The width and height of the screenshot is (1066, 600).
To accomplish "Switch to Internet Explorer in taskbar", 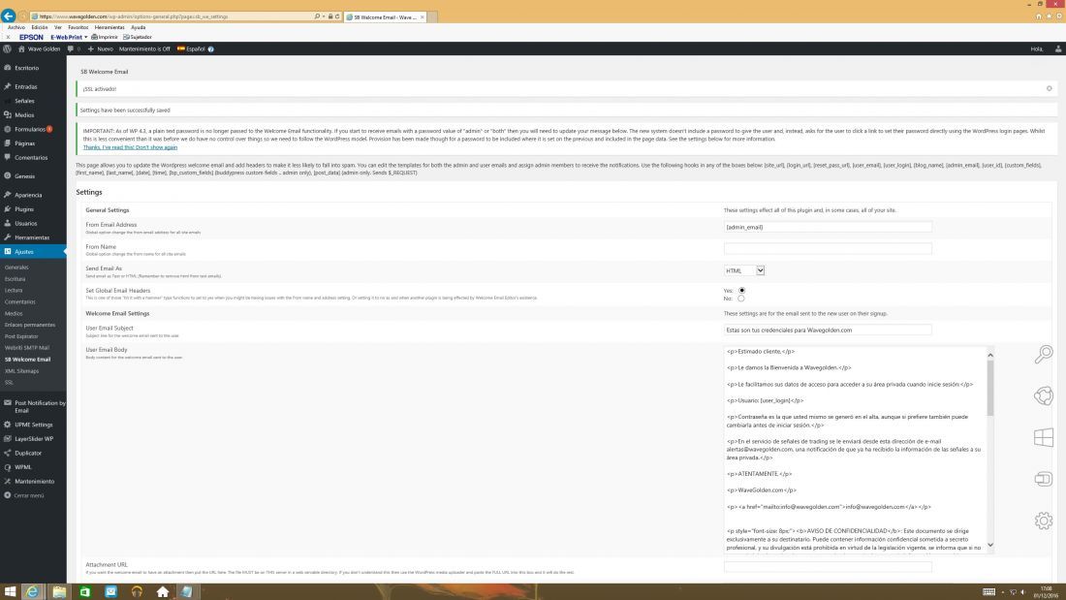I will tap(32, 592).
